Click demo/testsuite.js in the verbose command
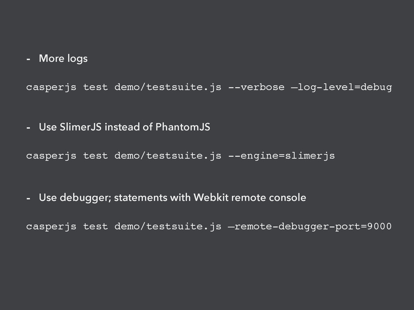The width and height of the screenshot is (414, 310). click(168, 88)
